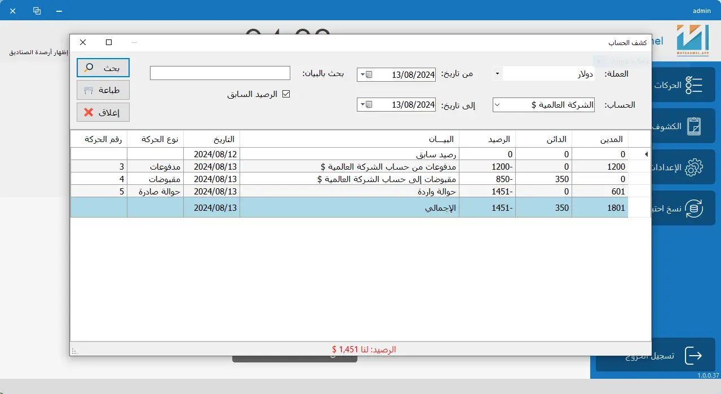Click the backup database refresh icon
This screenshot has height=394, width=721.
(693, 209)
